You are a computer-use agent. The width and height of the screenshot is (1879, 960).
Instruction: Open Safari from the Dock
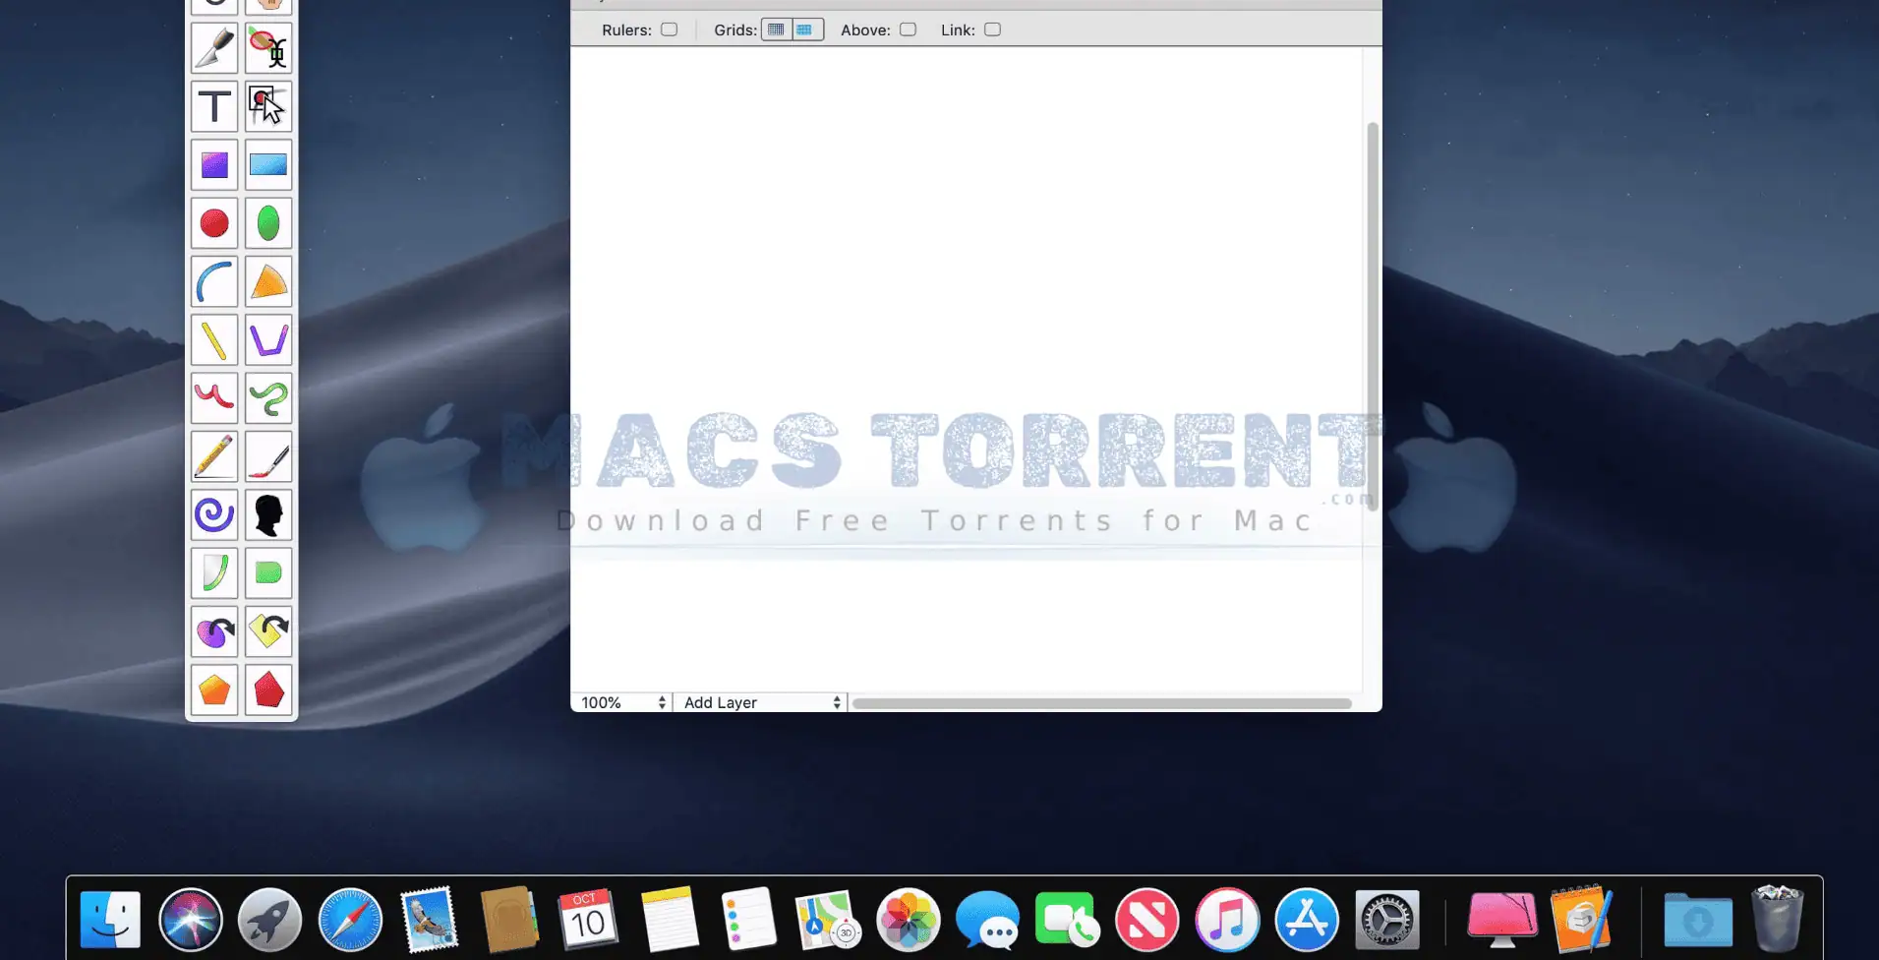point(350,921)
